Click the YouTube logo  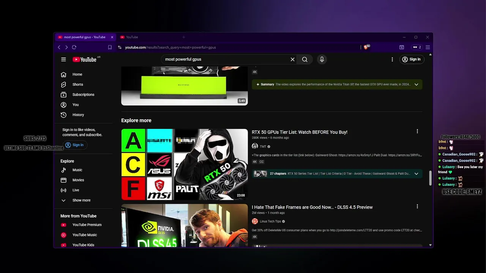click(84, 60)
